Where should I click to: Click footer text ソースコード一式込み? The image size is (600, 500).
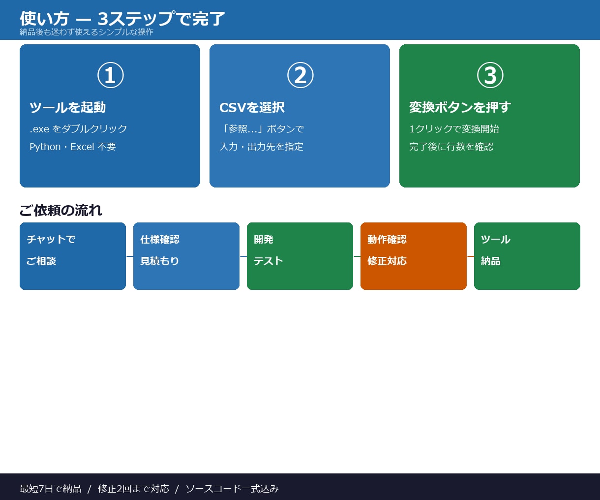click(232, 489)
